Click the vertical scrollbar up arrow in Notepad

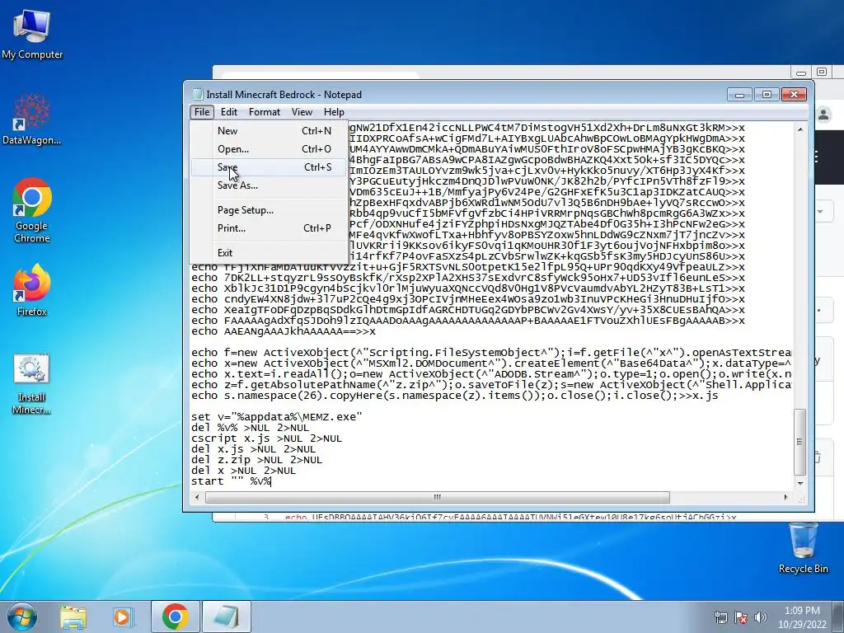tap(800, 129)
